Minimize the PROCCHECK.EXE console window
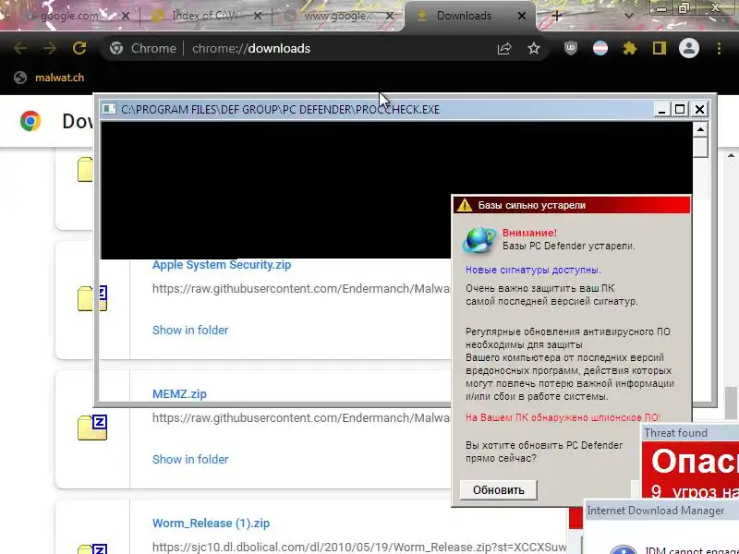The image size is (739, 554). pyautogui.click(x=661, y=109)
